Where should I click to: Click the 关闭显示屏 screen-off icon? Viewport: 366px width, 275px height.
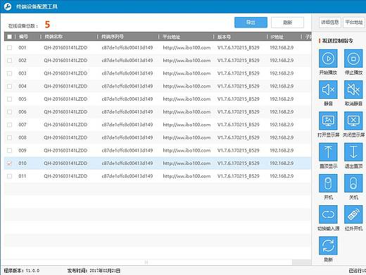pos(353,121)
